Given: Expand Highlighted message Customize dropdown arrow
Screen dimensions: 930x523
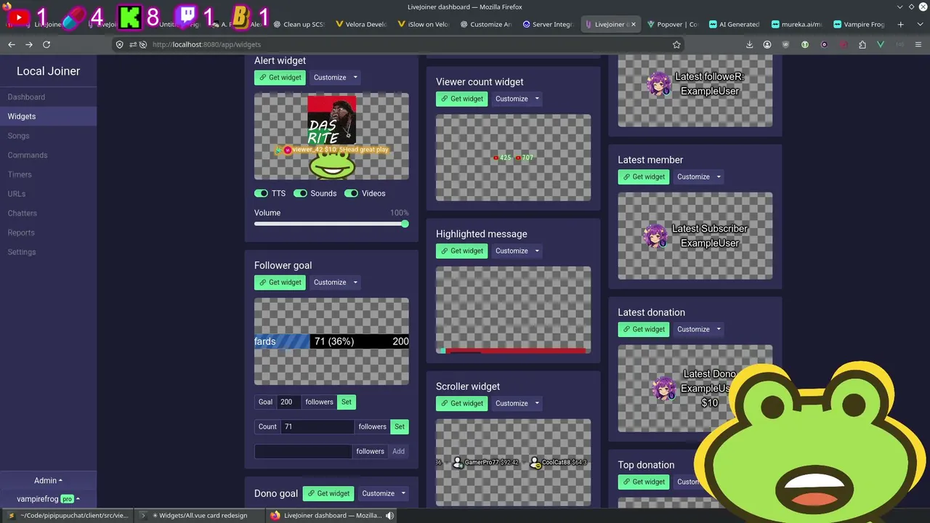Looking at the screenshot, I should 537,251.
